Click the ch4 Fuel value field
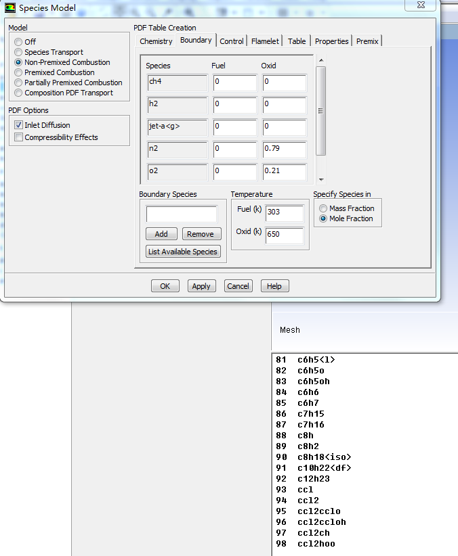Viewport: 458px width, 556px height. 235,83
